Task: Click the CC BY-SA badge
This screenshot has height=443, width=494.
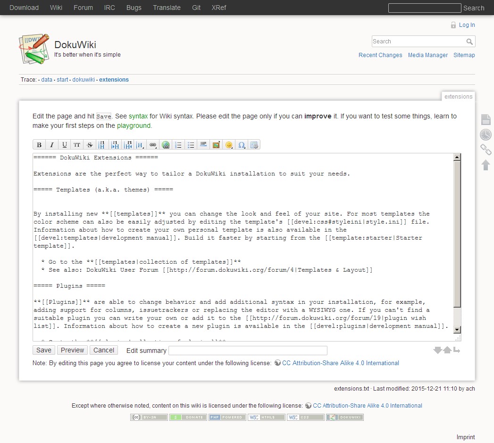Action: 149,417
